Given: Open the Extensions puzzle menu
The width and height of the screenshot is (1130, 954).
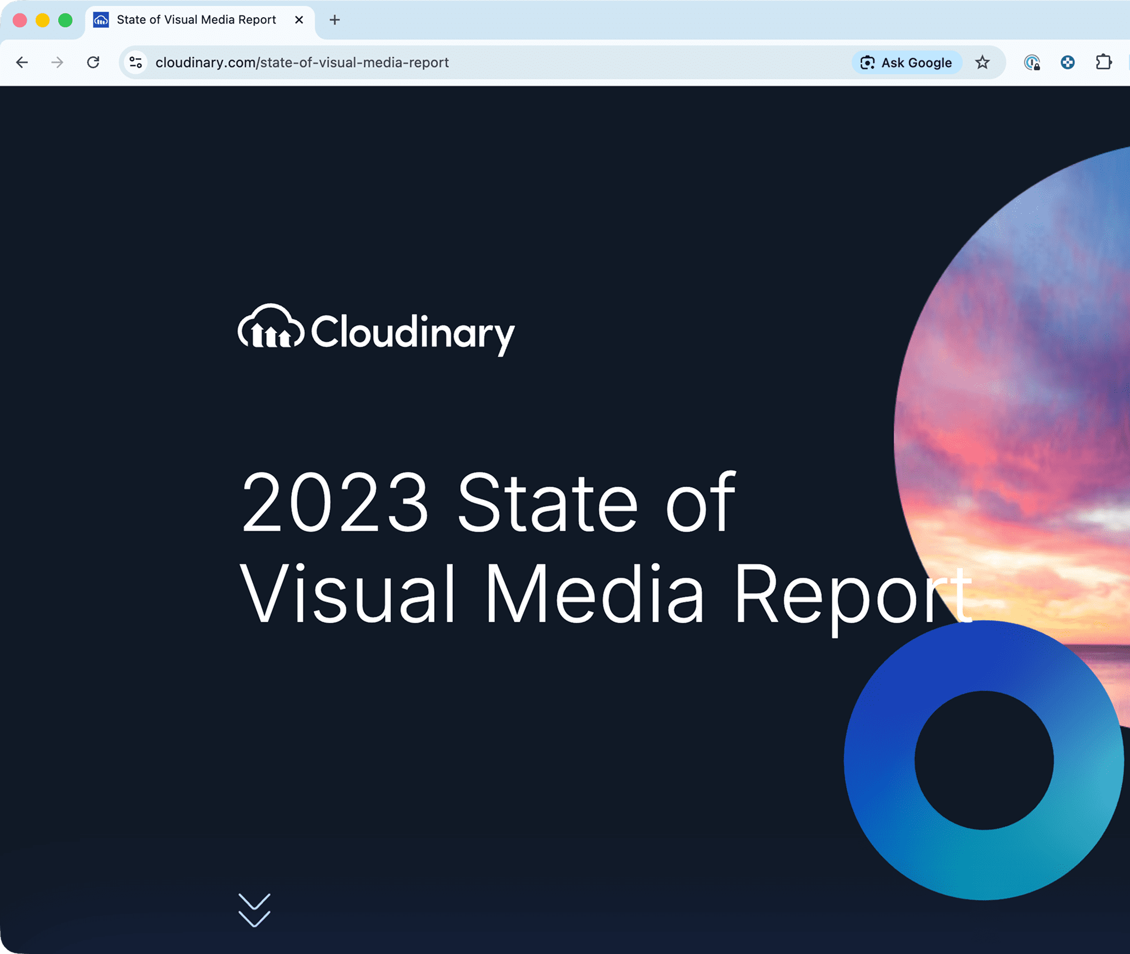Looking at the screenshot, I should point(1103,62).
